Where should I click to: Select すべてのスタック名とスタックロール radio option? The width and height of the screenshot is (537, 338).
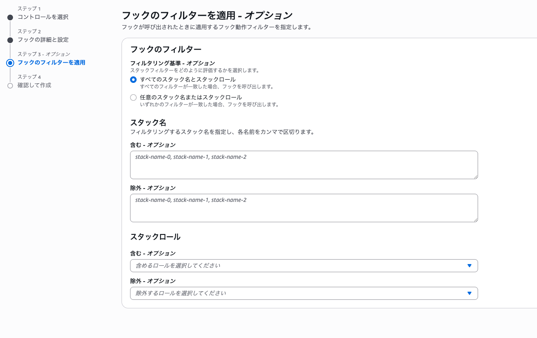[x=133, y=80]
